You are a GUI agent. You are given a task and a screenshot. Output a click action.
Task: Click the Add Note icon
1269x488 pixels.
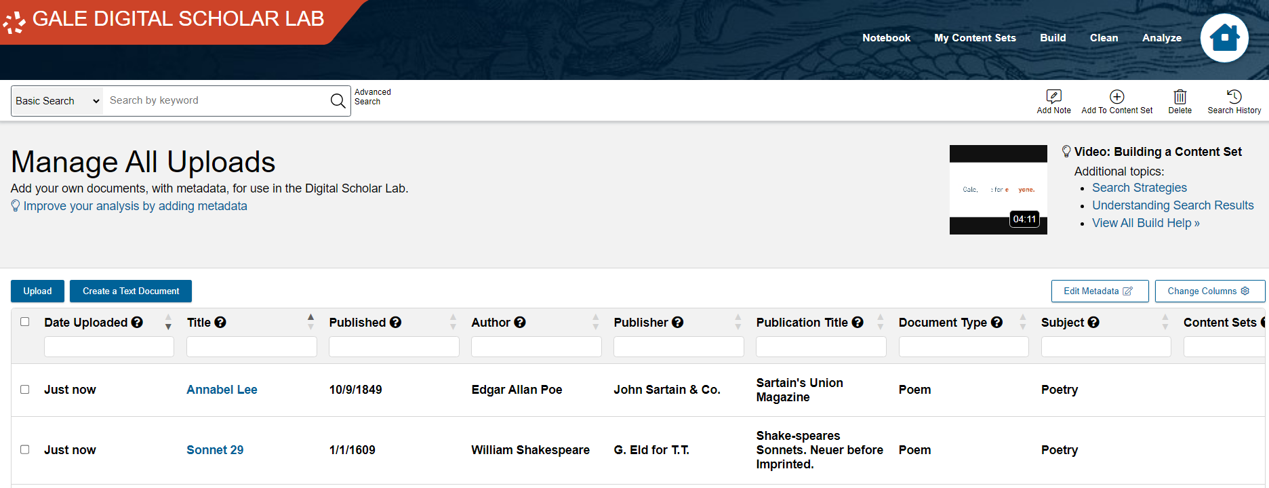point(1053,96)
